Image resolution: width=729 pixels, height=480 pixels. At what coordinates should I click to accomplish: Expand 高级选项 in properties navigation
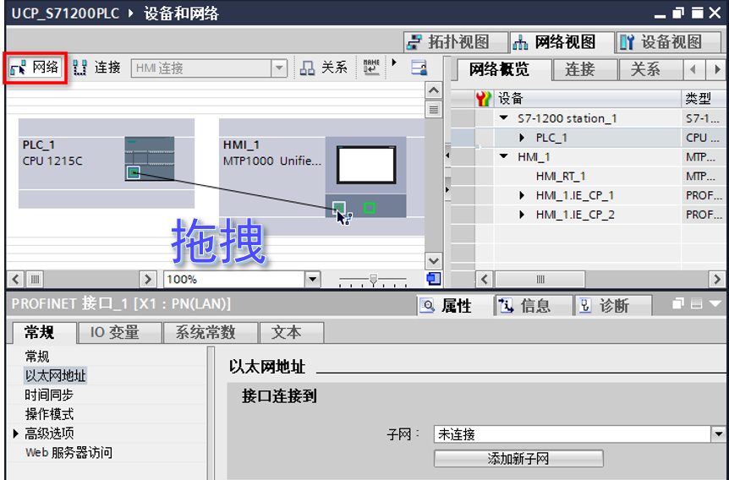16,434
